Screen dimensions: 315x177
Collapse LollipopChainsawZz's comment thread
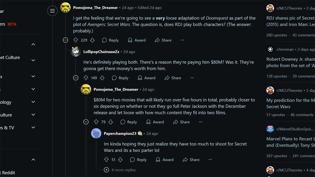click(76, 78)
